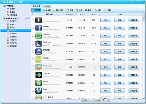Check the Facebook row checkbox
The height and width of the screenshot is (104, 146).
click(x=33, y=28)
